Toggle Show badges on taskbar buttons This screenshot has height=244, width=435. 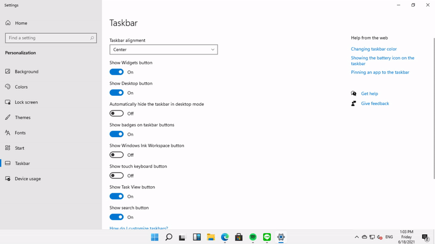[116, 134]
